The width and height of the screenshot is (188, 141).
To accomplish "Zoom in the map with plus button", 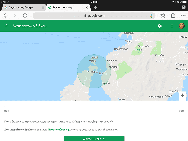I will click(x=182, y=95).
